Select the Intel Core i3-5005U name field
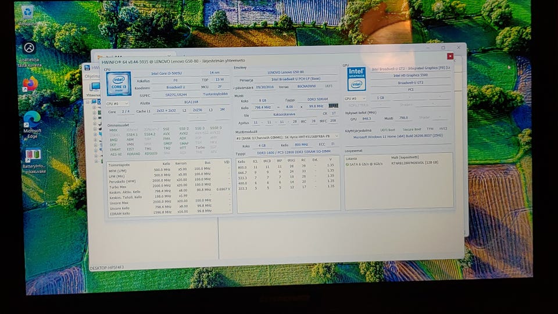Screen dimensions: 558x314 click(x=167, y=73)
